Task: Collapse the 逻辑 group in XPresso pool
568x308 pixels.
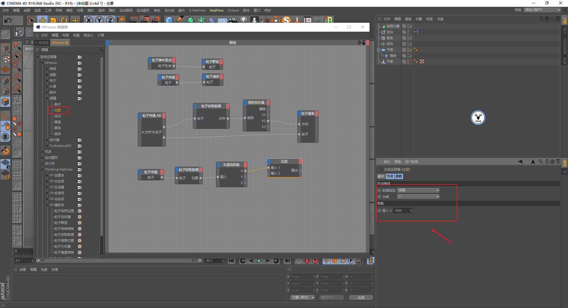Action: [47, 98]
